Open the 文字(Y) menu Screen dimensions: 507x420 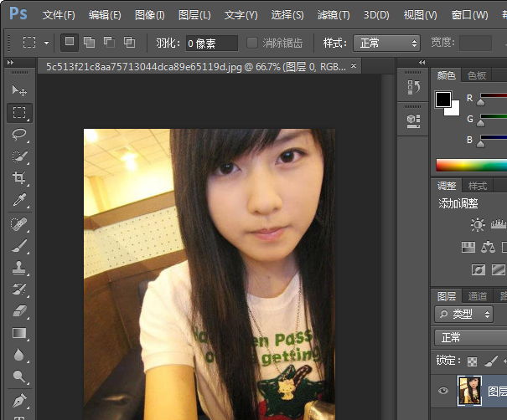(x=241, y=15)
